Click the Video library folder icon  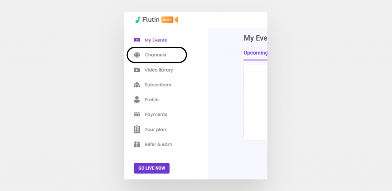click(x=137, y=70)
